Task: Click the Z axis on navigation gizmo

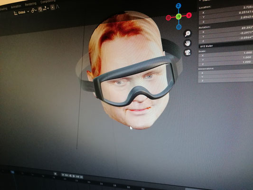Action: 178,6
